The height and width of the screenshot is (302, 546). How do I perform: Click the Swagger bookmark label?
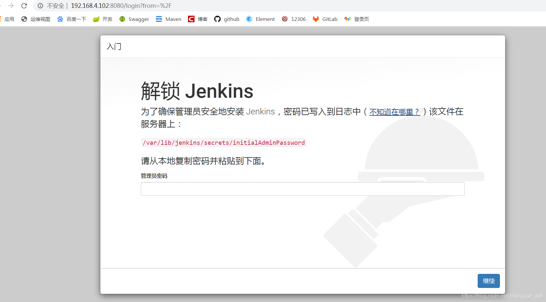click(x=139, y=19)
